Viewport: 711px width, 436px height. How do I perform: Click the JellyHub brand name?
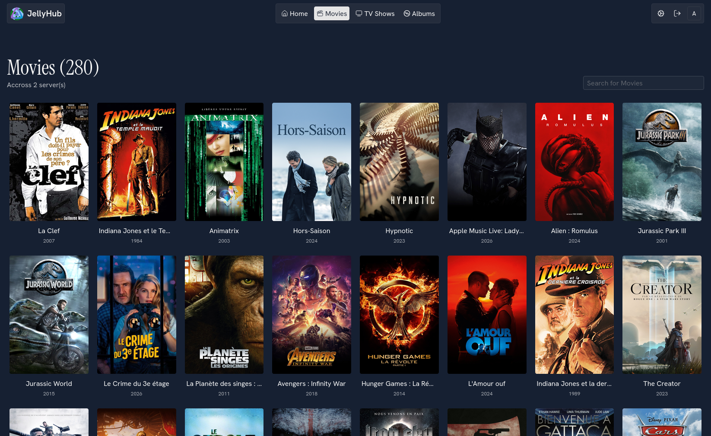tap(44, 13)
